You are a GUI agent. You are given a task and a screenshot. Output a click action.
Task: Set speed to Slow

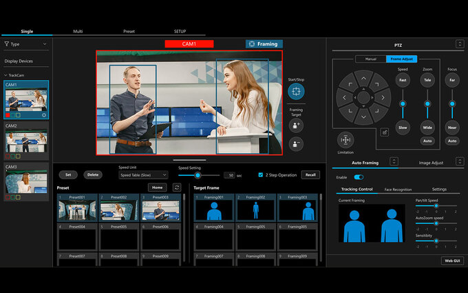tap(403, 128)
